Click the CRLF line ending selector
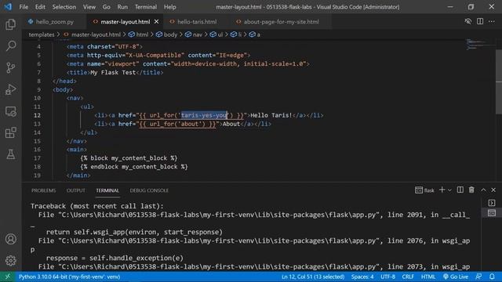This screenshot has width=502, height=282. click(408, 277)
